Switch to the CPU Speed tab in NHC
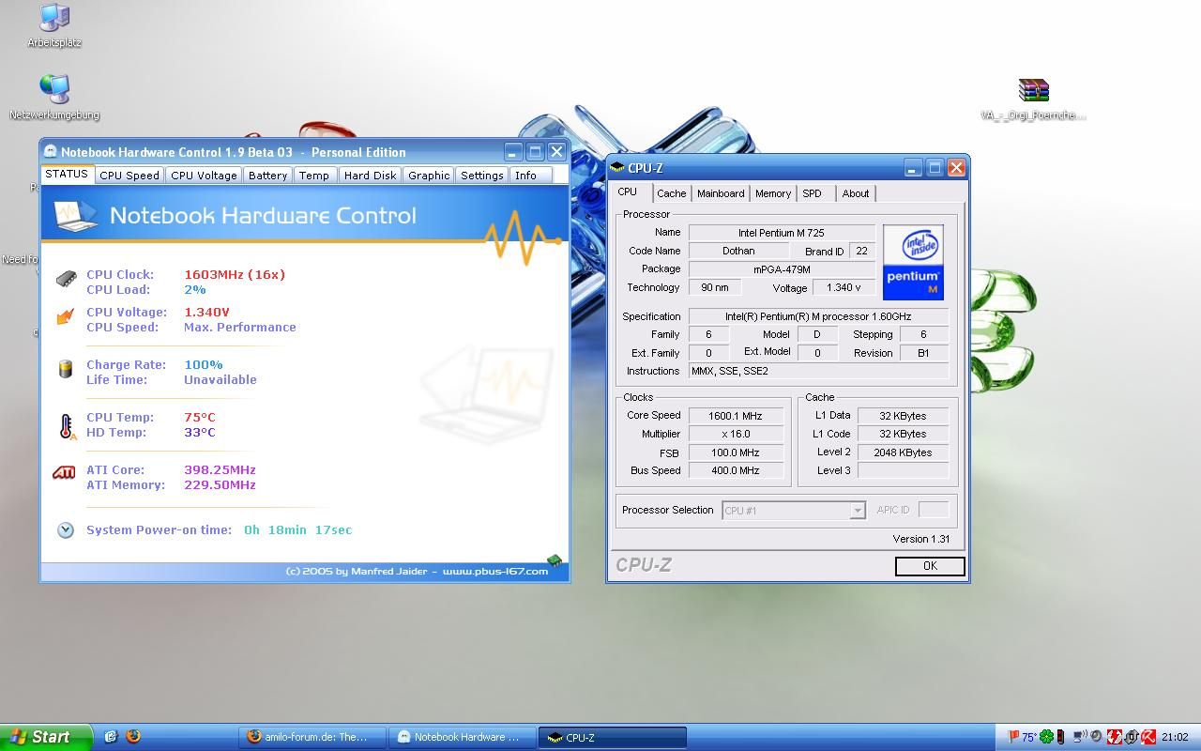1201x751 pixels. tap(129, 176)
